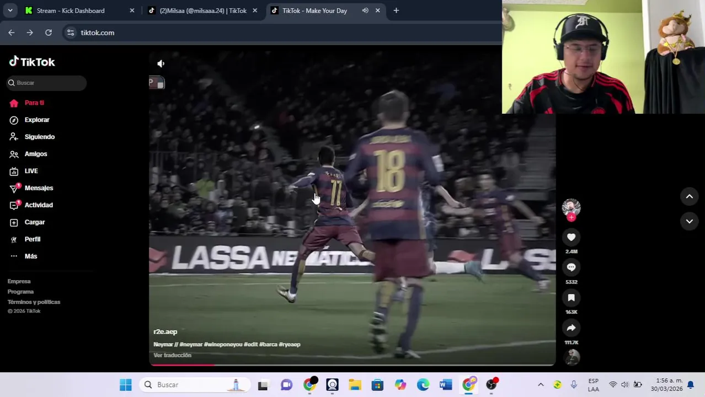Viewport: 705px width, 397px height.
Task: Click the TikTok logo
Action: [x=32, y=62]
